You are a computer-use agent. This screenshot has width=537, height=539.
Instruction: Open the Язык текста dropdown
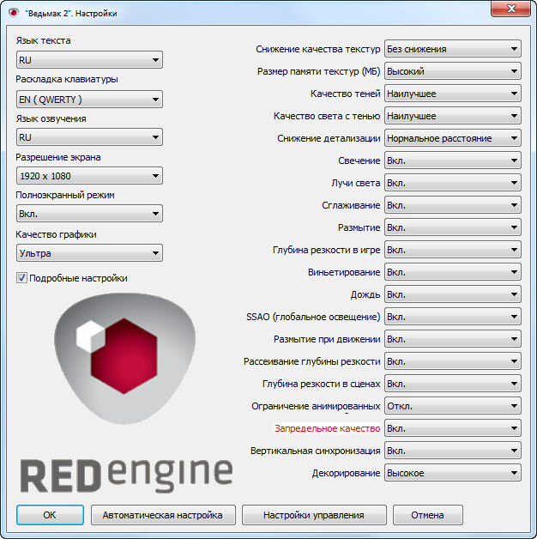[89, 60]
